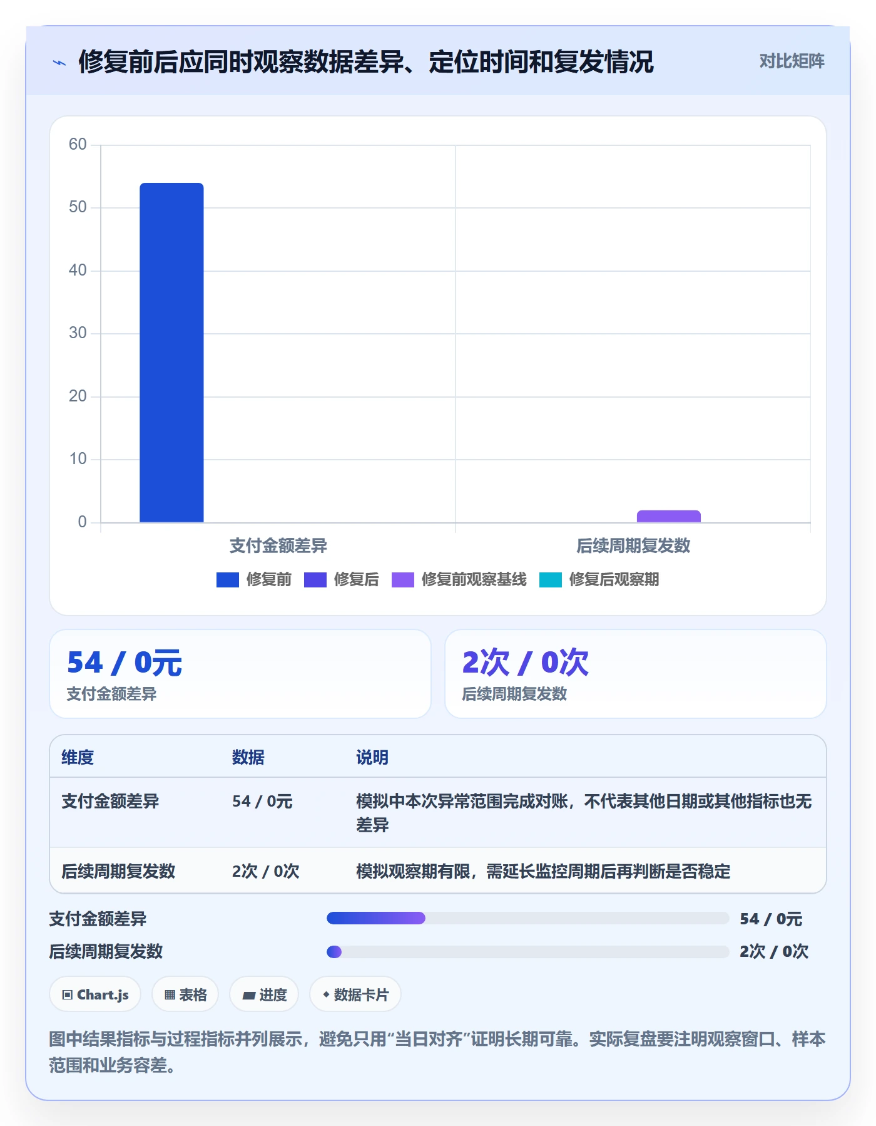Click the grid icon in 表格 tag

coord(170,995)
